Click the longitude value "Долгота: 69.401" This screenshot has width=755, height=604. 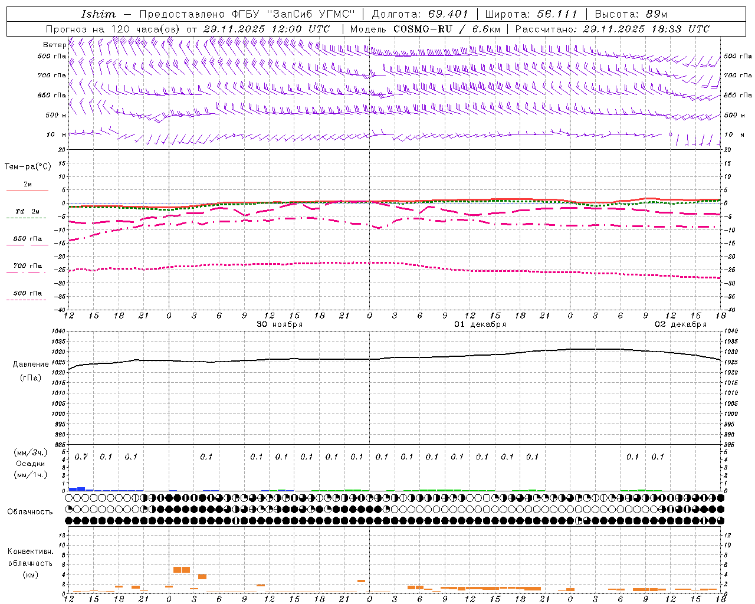point(420,14)
